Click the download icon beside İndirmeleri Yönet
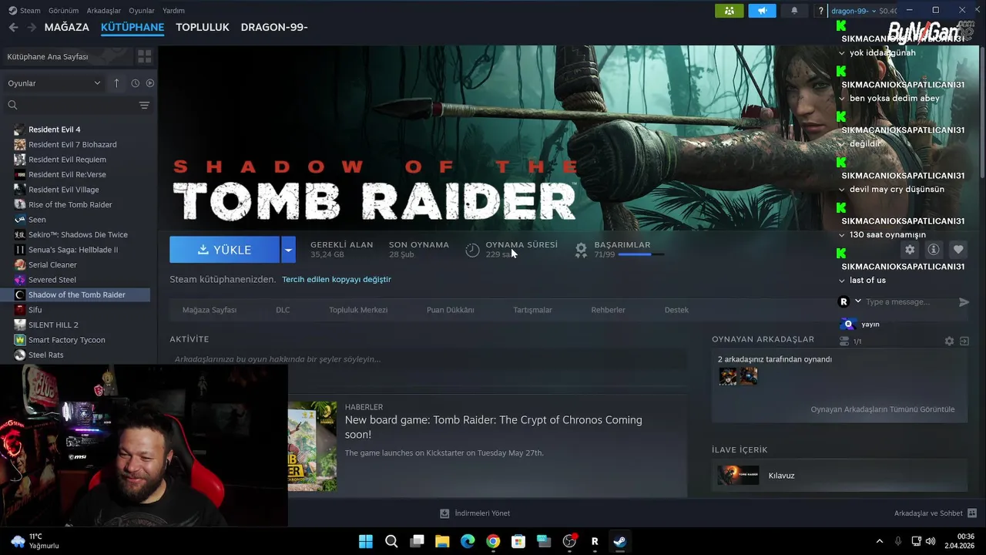The image size is (986, 555). [444, 513]
